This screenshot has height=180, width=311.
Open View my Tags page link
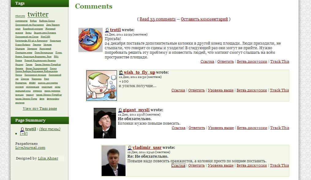point(40,108)
